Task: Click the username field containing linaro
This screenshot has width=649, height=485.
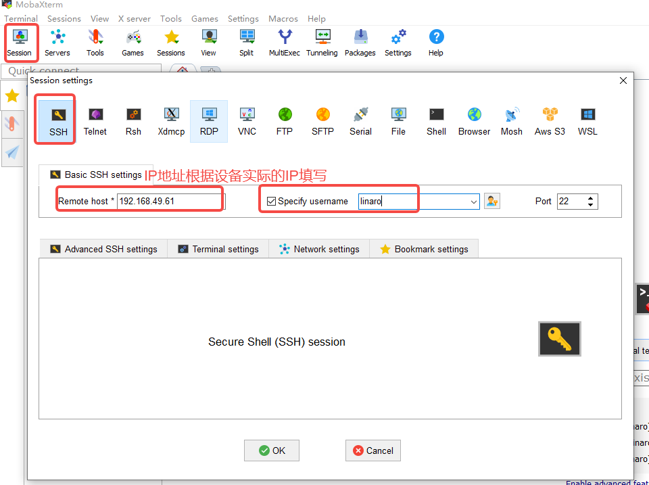Action: [x=418, y=202]
